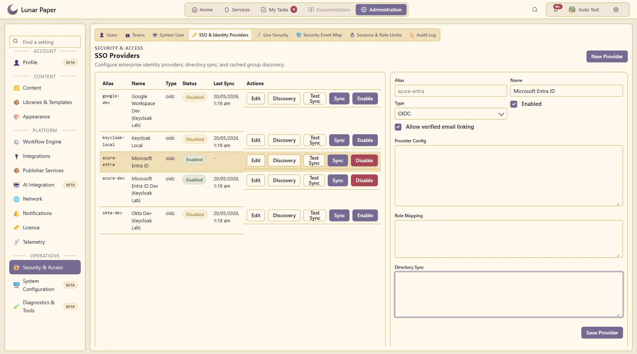Click the Role Mapping text area

(x=509, y=239)
